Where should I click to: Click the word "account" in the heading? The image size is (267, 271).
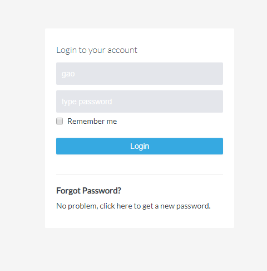pyautogui.click(x=122, y=50)
